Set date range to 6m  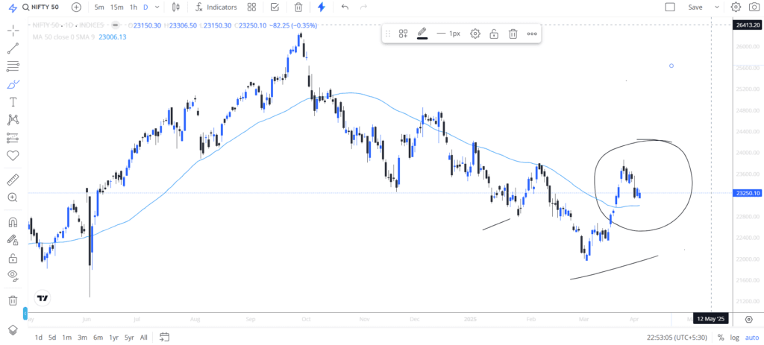pyautogui.click(x=98, y=338)
